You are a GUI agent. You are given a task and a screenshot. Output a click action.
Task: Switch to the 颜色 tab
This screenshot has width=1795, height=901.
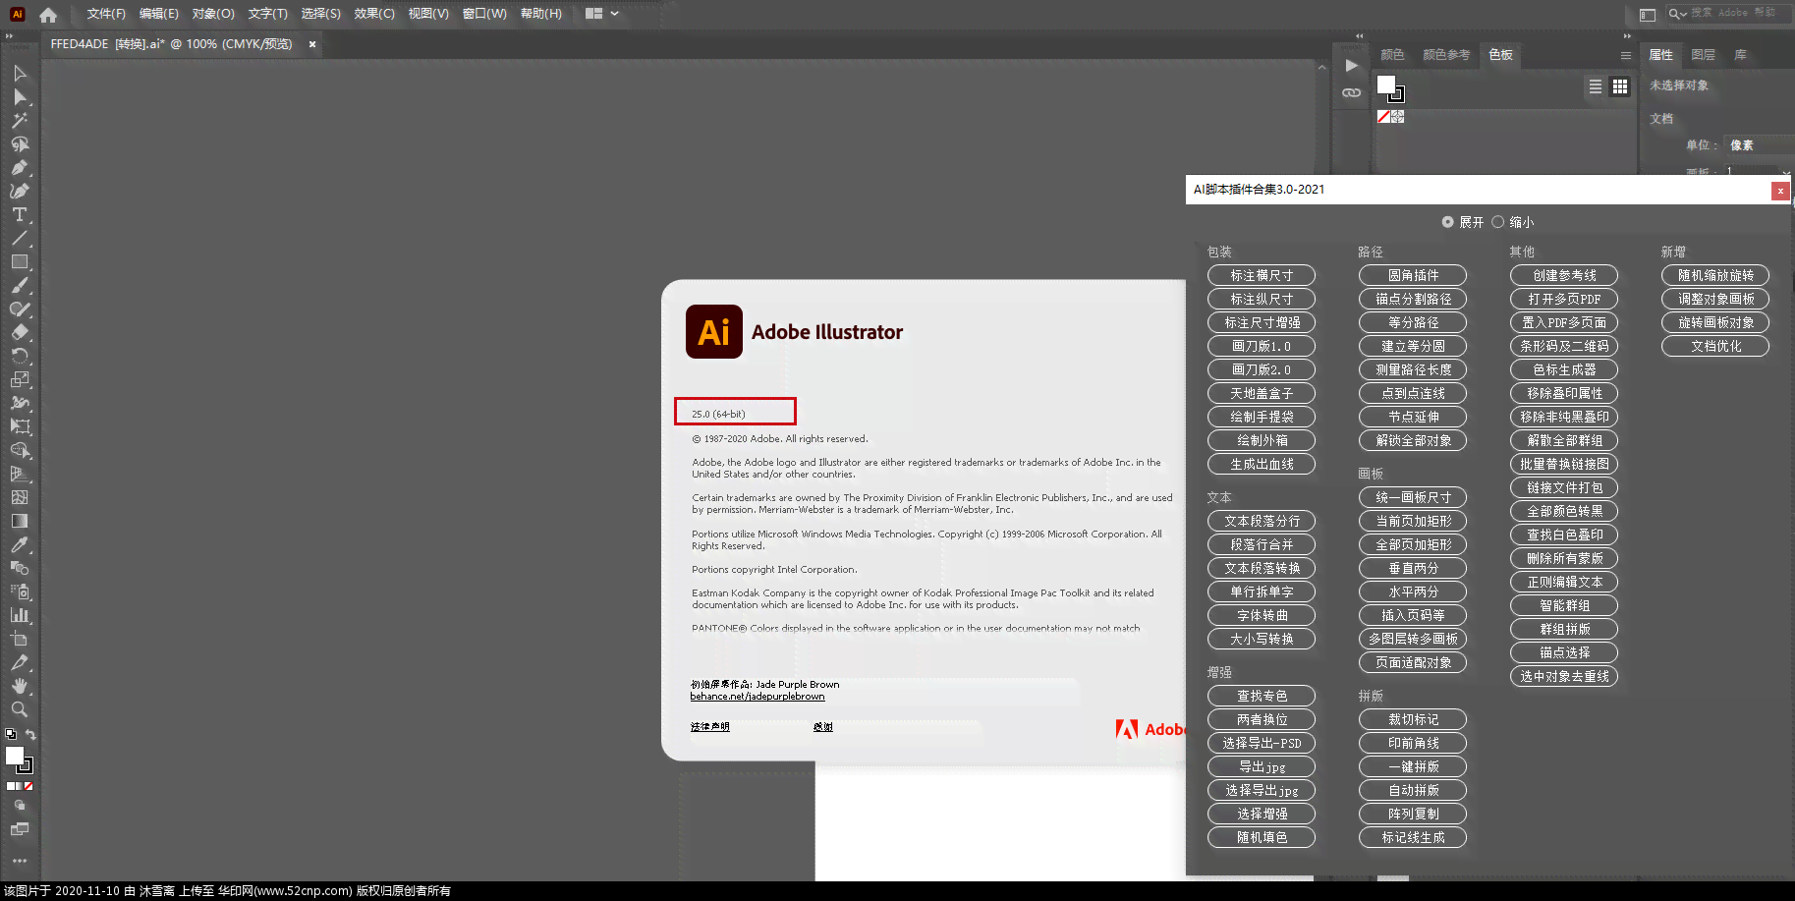pyautogui.click(x=1392, y=55)
